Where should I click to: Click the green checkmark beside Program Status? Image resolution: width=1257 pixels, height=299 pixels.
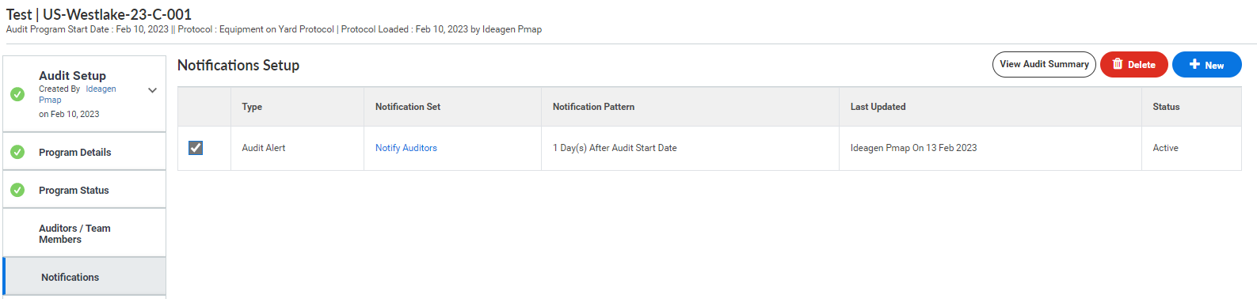[17, 190]
